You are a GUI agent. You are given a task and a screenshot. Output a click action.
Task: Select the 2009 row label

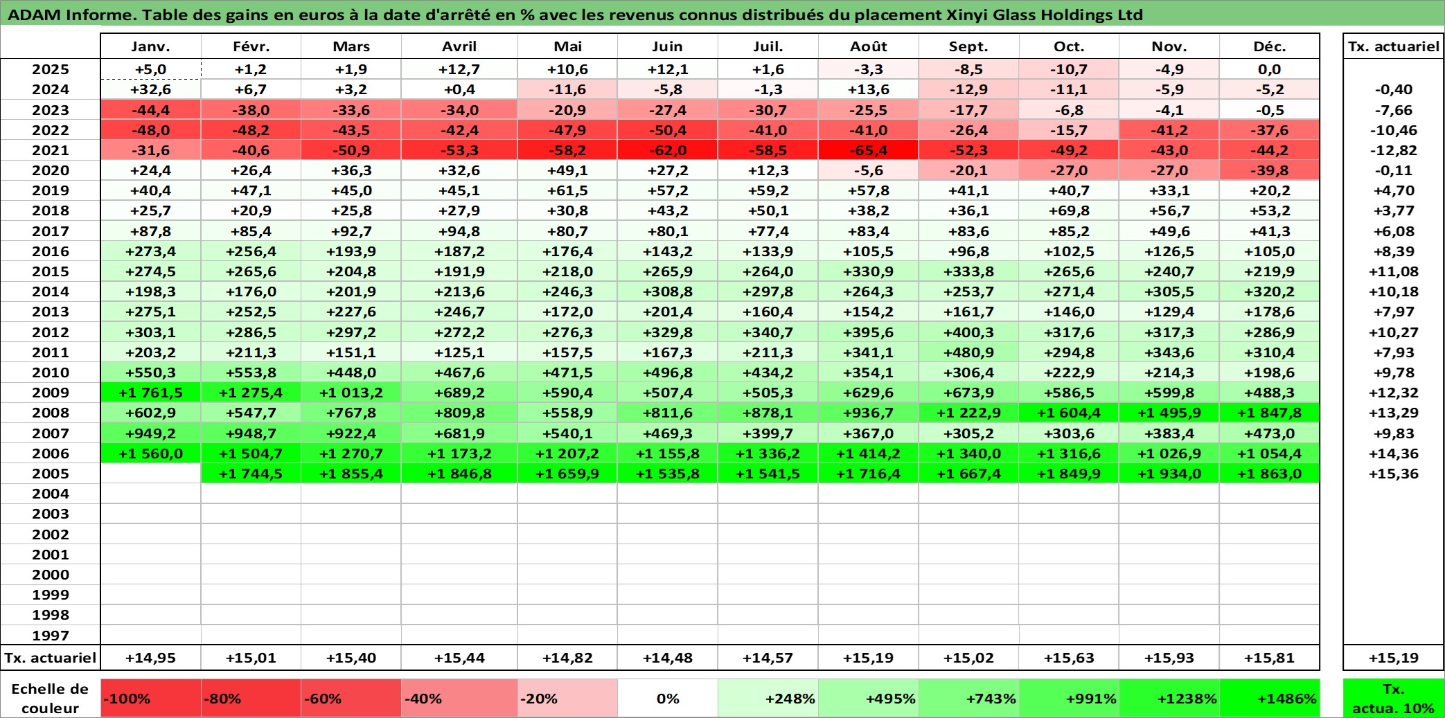point(51,393)
